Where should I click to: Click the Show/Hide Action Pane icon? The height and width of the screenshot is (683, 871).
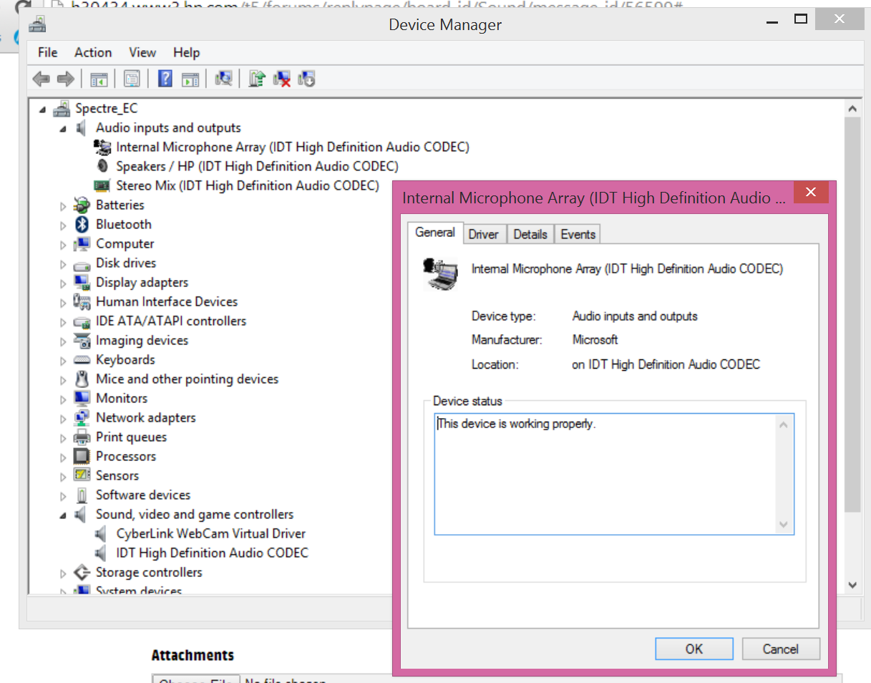coord(190,79)
